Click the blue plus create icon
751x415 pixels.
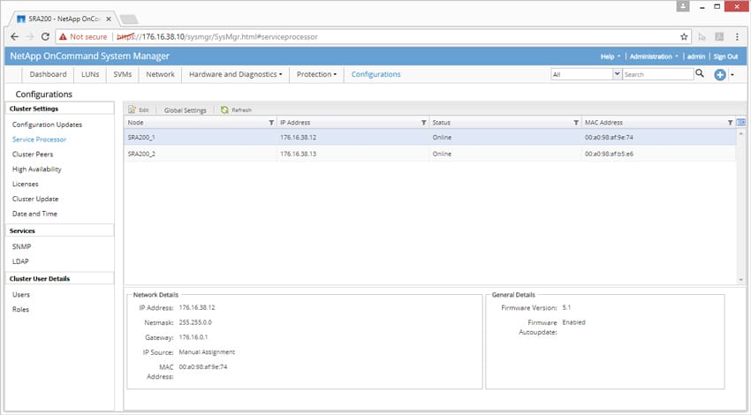pos(720,75)
